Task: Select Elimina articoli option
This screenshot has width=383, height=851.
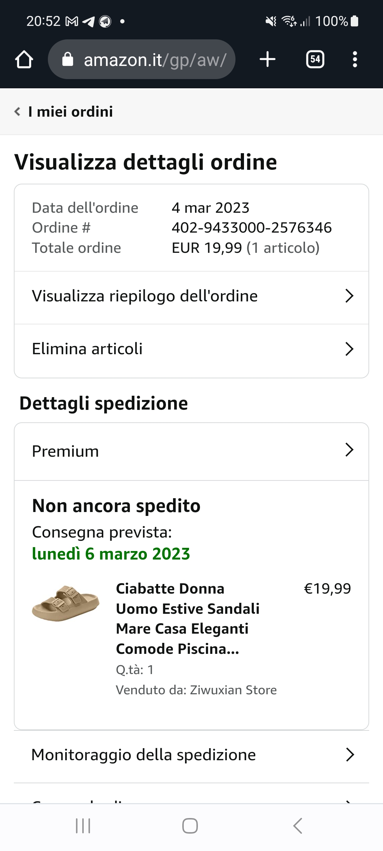Action: click(87, 349)
